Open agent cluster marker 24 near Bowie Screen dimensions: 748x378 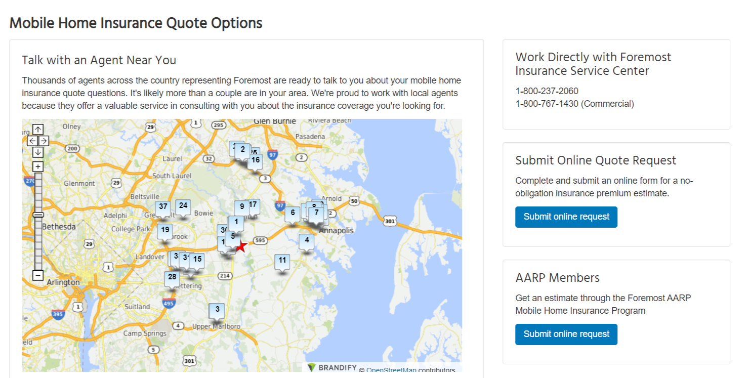[183, 205]
